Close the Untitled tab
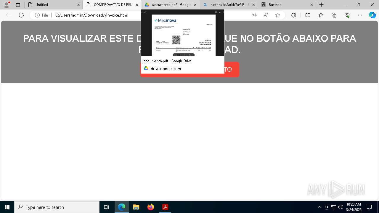379x213 pixels. pyautogui.click(x=78, y=5)
